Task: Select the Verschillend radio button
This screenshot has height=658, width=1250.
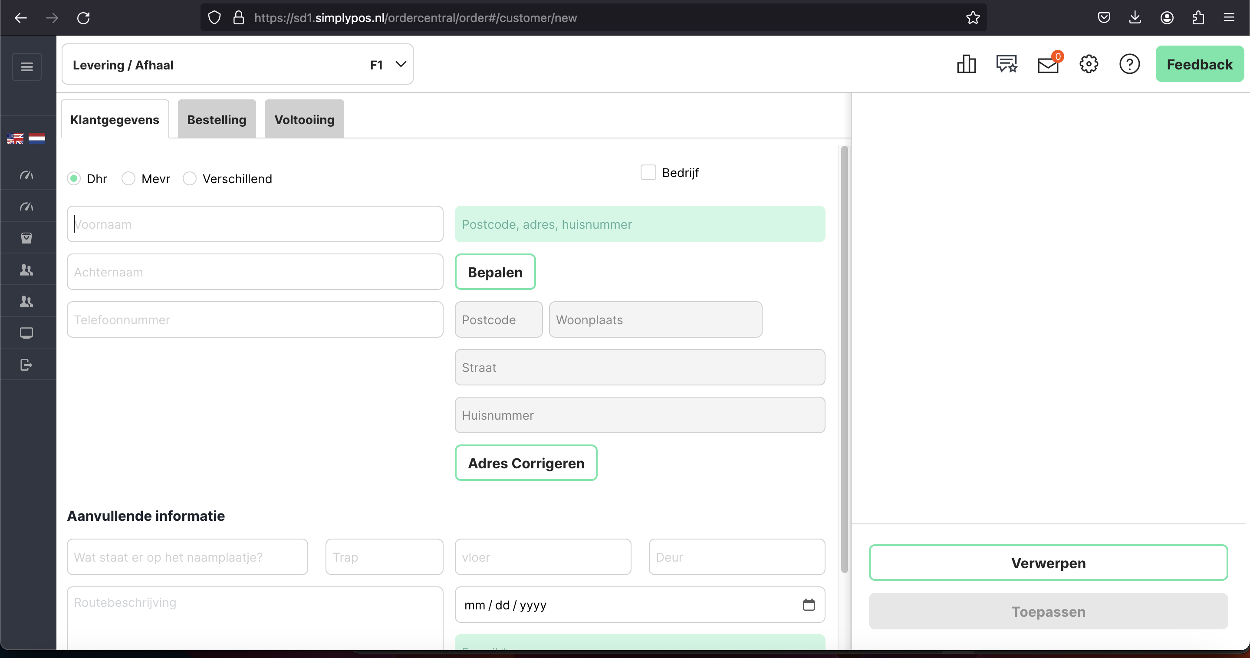Action: (x=189, y=178)
